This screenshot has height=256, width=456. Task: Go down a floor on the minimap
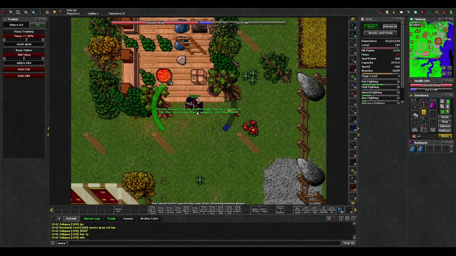coord(444,74)
